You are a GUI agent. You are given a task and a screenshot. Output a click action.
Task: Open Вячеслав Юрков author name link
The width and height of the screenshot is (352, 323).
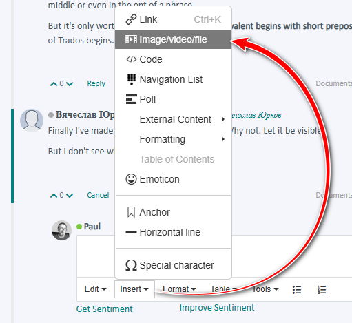85,114
